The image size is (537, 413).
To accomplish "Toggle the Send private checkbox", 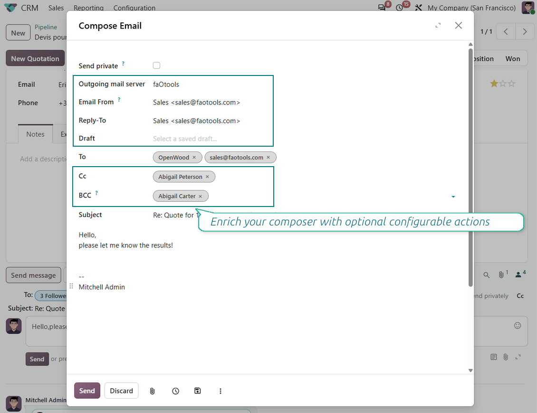I will [156, 66].
